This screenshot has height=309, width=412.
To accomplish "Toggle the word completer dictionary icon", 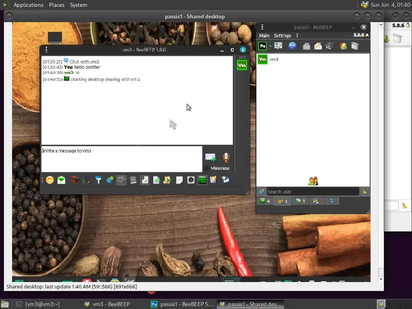I will point(133,180).
